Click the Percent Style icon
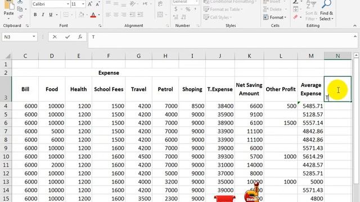360x202 pixels. 188,10
